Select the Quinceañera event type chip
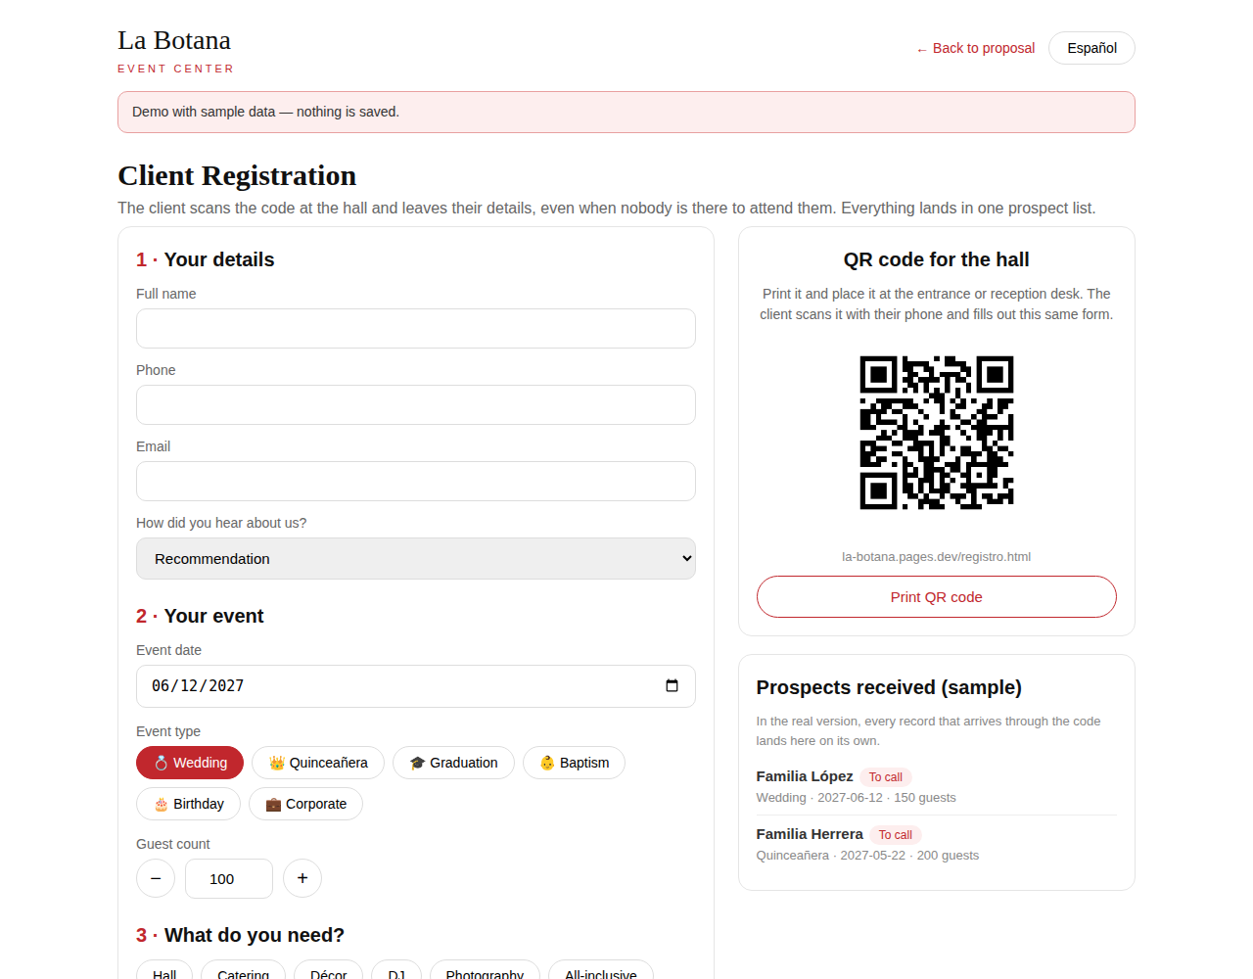 [x=318, y=763]
